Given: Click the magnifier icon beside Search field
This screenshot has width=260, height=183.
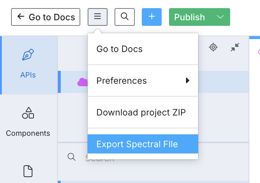Looking at the screenshot, I should [x=71, y=157].
